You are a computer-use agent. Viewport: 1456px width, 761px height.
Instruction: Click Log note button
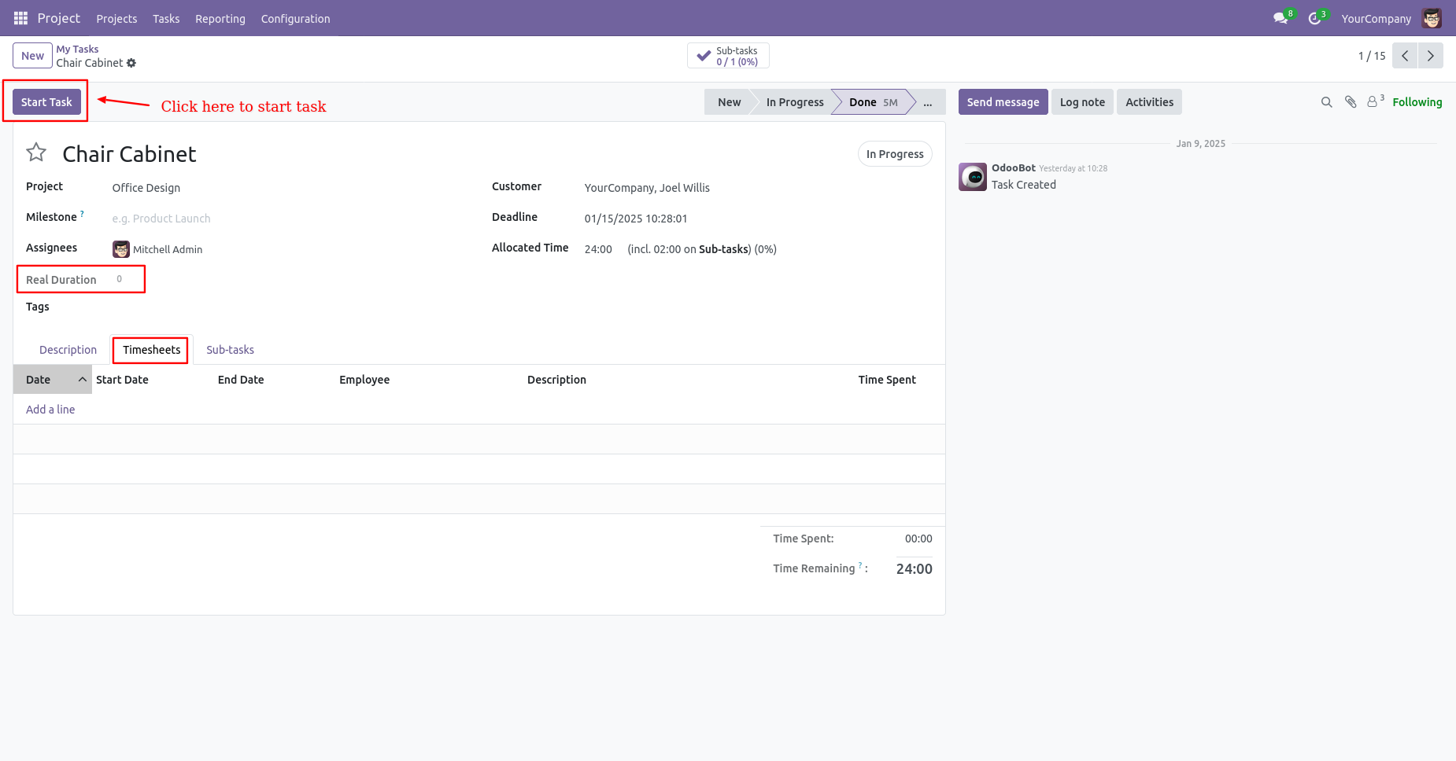coord(1082,102)
